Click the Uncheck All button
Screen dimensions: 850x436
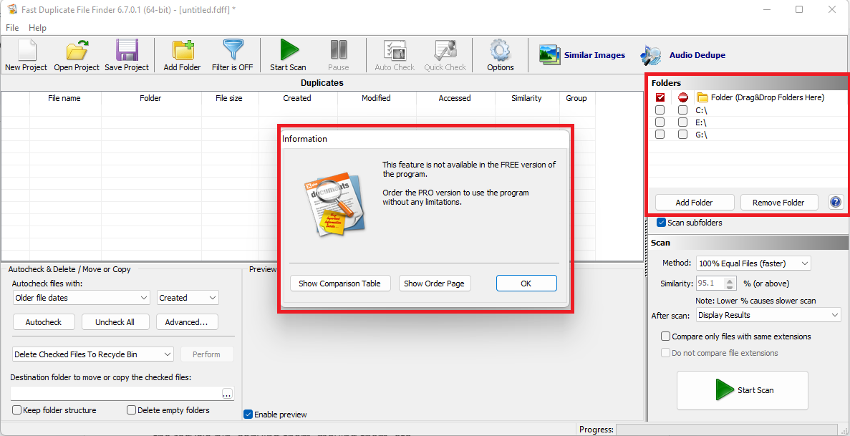115,322
